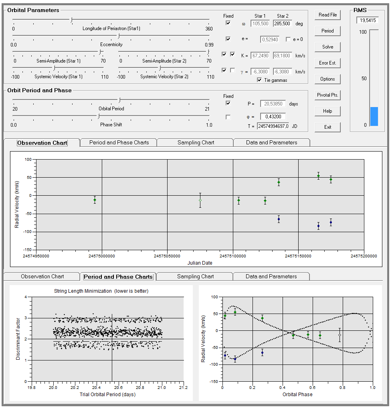This screenshot has height=413, width=392.
Task: Enable Fixed checkbox for phase shift
Action: [228, 117]
